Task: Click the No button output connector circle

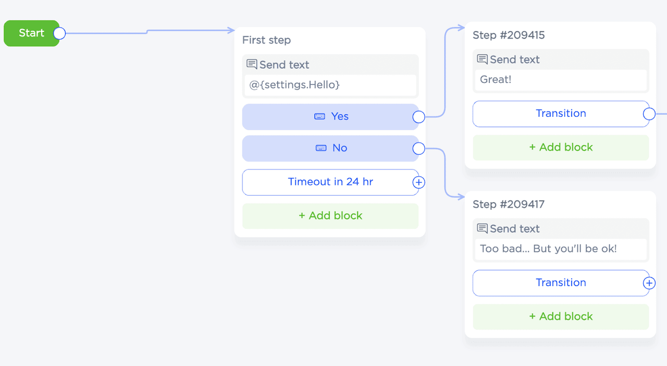Action: coord(418,149)
